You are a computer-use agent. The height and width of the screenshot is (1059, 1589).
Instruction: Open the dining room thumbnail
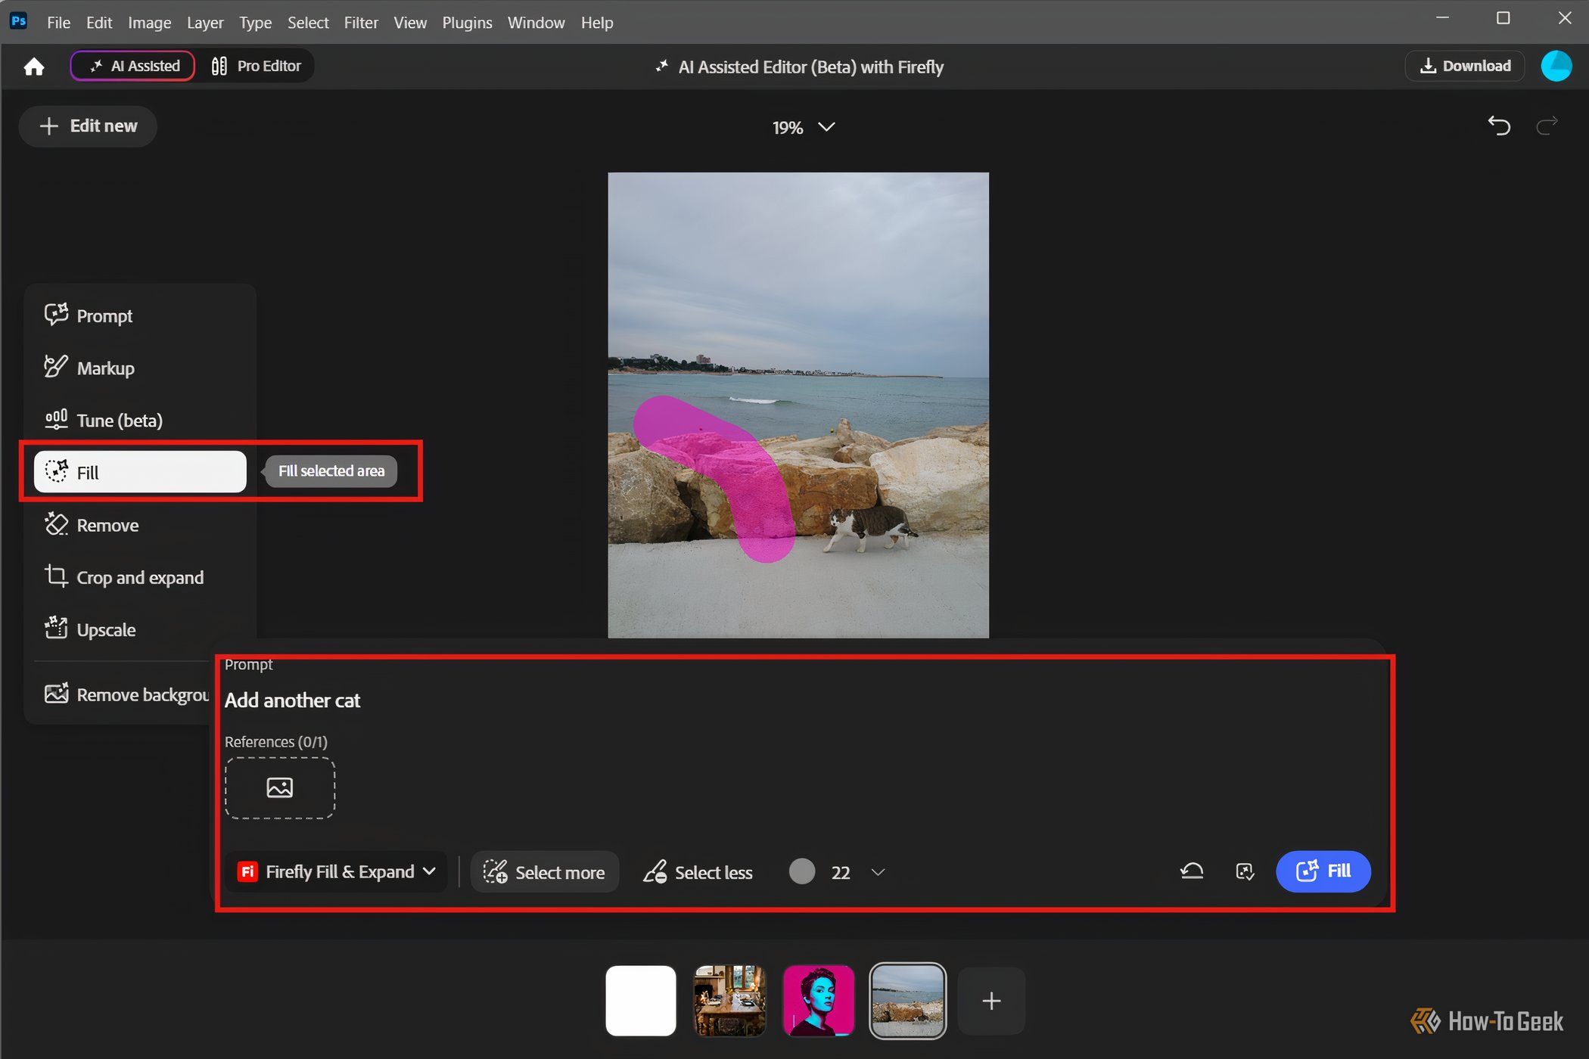(x=729, y=1000)
